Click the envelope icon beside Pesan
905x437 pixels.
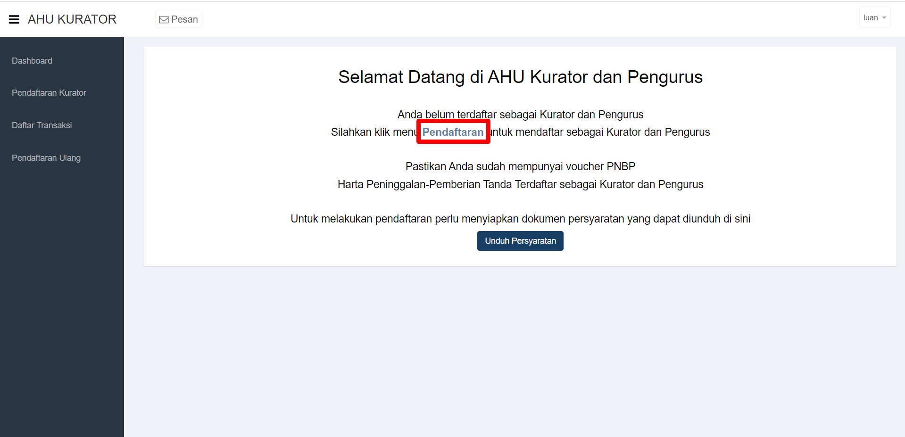[x=164, y=20]
